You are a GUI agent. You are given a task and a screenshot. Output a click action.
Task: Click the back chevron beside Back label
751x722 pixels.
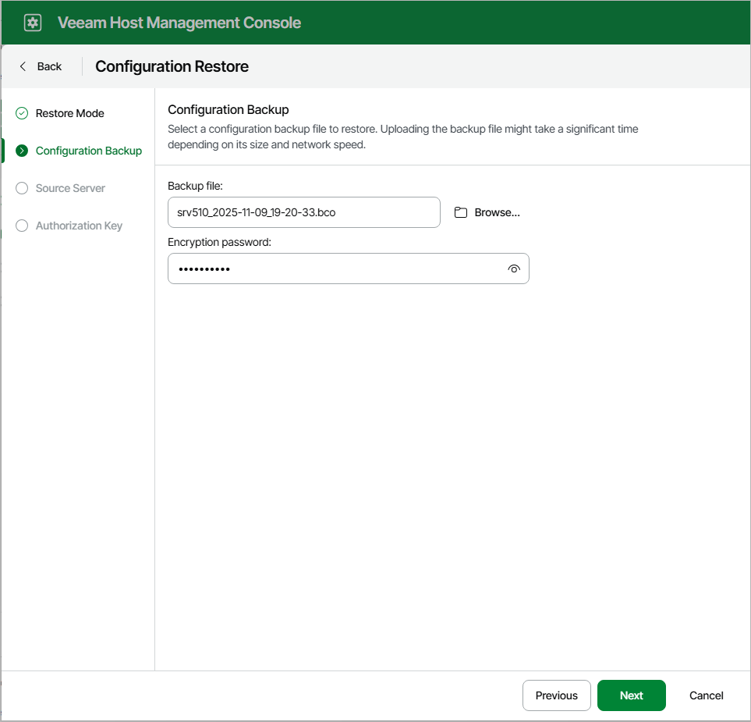click(23, 66)
